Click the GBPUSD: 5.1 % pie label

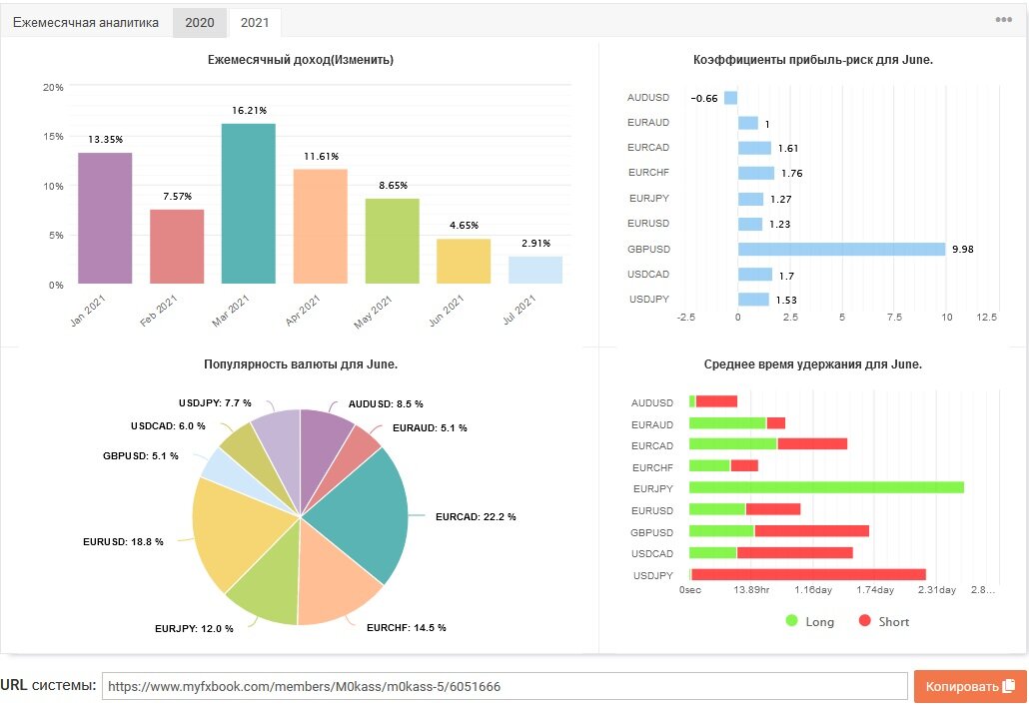click(x=141, y=455)
